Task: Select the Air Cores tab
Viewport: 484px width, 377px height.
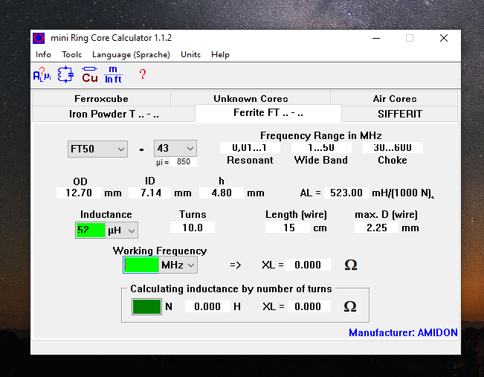Action: click(x=394, y=98)
